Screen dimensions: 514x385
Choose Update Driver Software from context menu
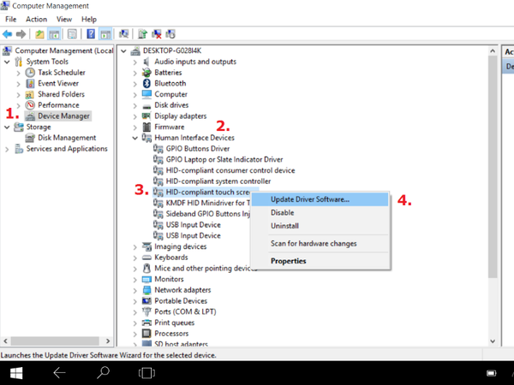(309, 199)
